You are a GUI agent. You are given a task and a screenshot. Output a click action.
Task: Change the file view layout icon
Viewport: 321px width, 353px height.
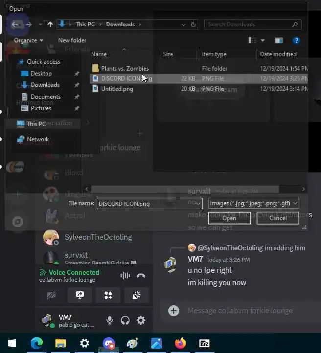tap(252, 40)
